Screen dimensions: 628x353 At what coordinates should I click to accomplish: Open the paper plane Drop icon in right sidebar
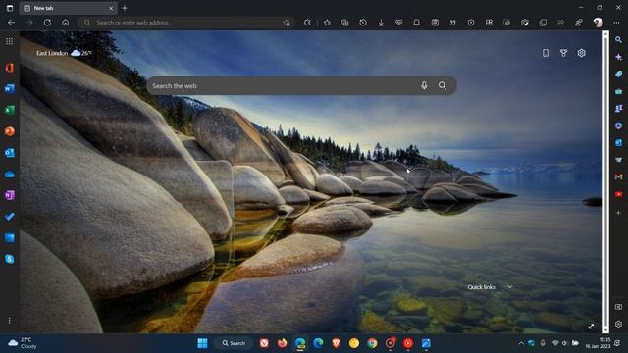618,160
